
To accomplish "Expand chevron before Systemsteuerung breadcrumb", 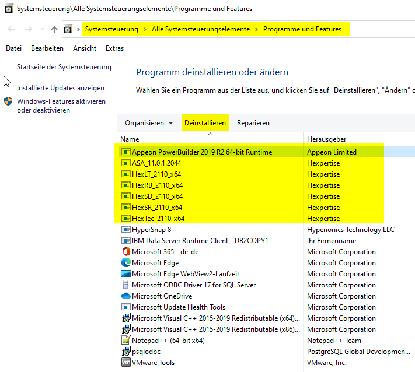I will [78, 29].
